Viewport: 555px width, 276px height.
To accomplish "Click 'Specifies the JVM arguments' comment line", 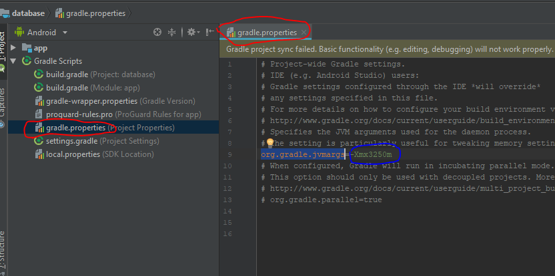I will coord(396,132).
